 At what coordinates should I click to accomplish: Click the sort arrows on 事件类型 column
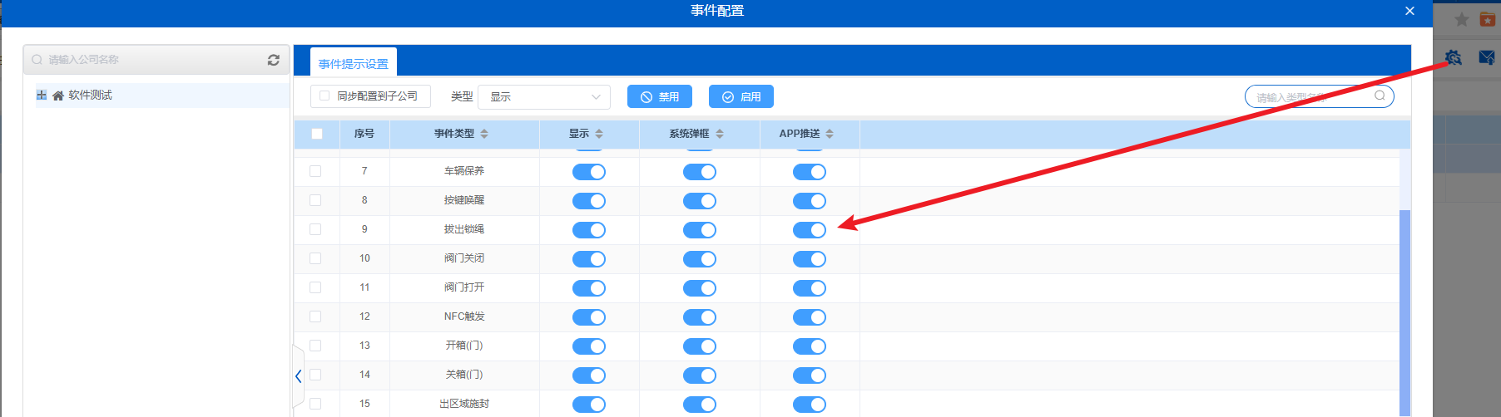click(x=484, y=134)
